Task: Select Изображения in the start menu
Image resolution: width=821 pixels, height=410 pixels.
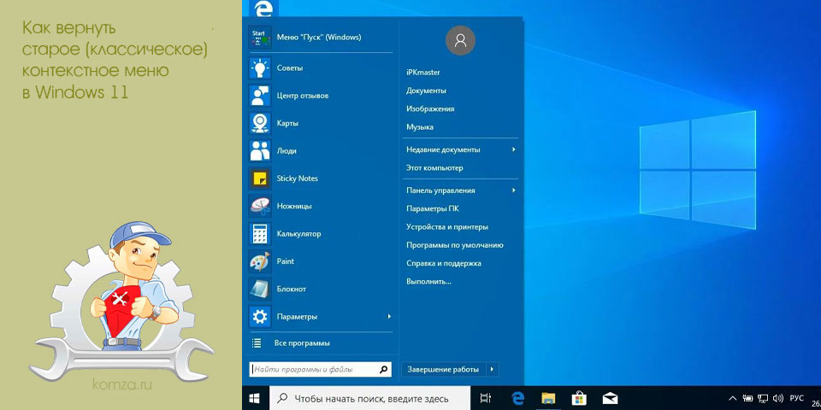Action: [430, 108]
